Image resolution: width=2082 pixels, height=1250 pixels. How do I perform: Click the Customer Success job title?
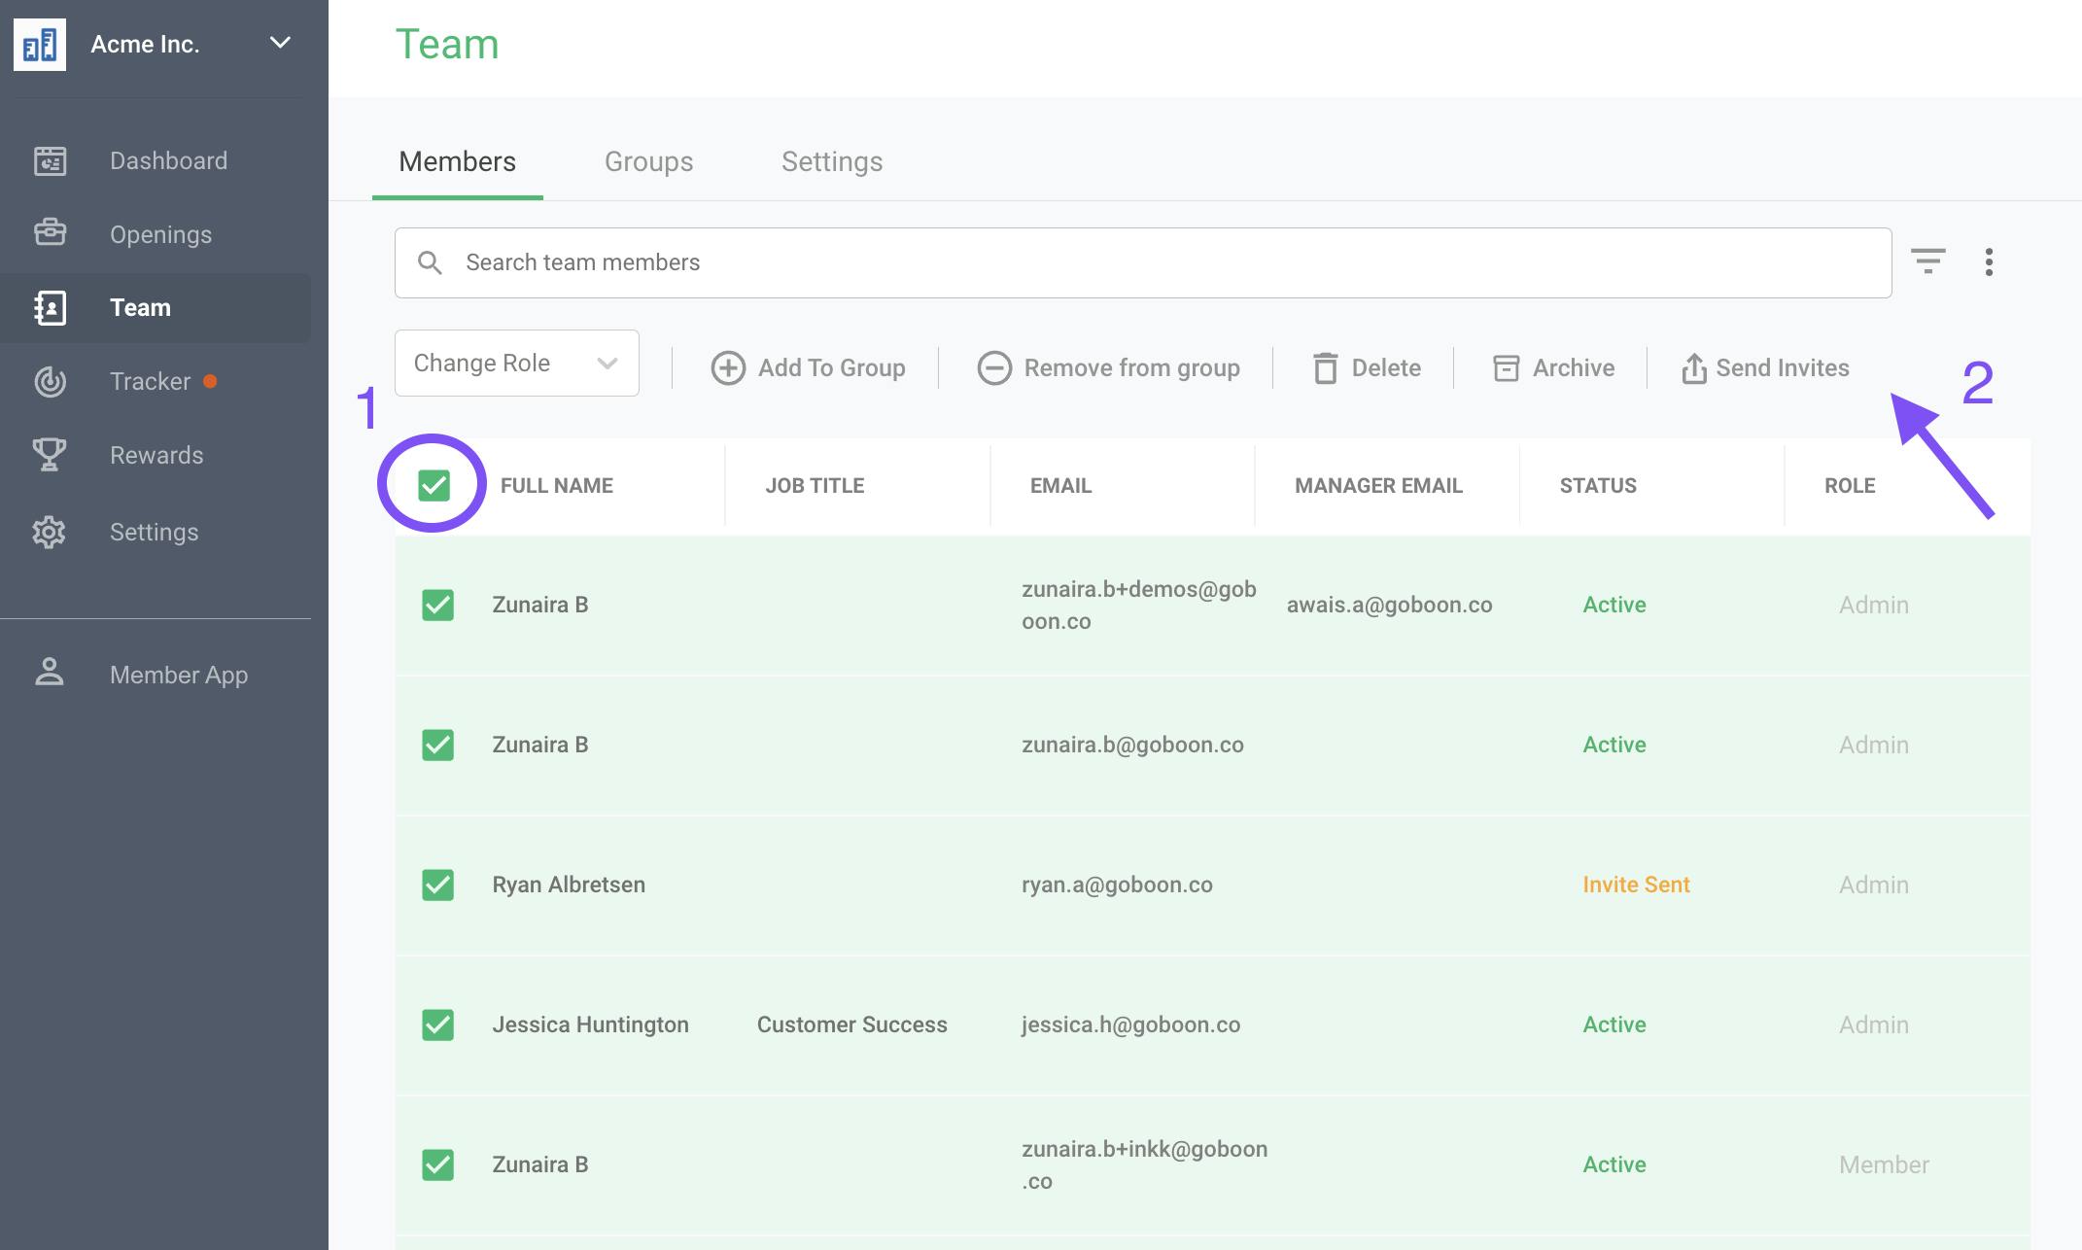click(x=851, y=1024)
